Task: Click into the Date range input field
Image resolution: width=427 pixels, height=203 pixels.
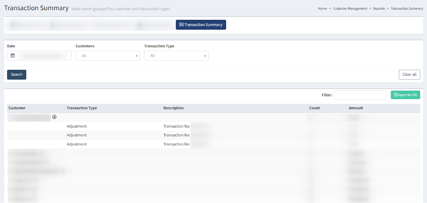Action: tap(45, 56)
